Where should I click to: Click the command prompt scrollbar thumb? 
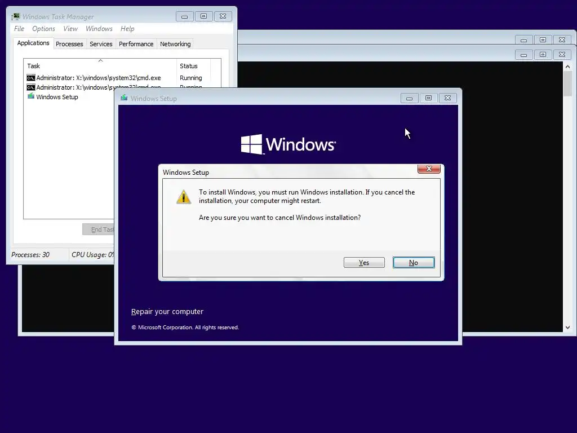pos(567,84)
